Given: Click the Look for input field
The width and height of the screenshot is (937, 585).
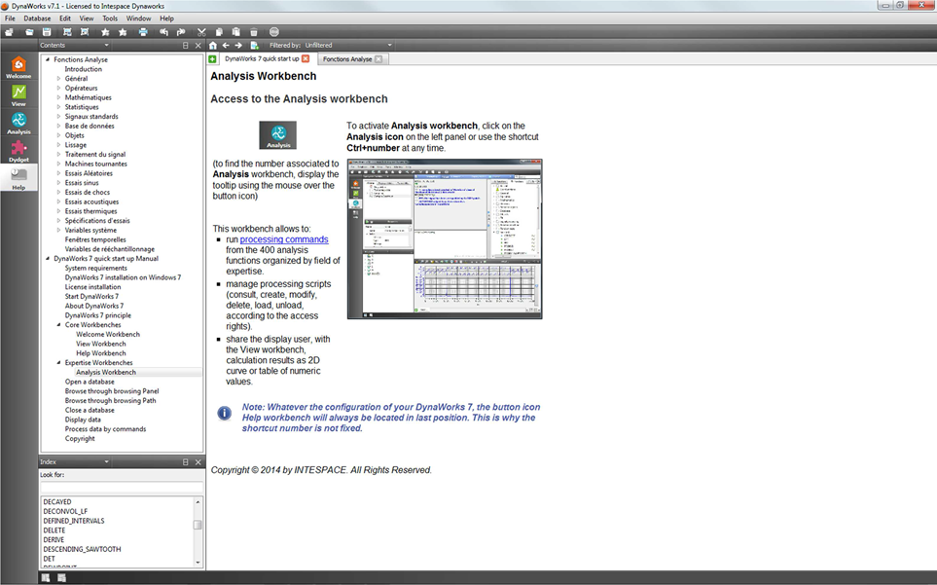Looking at the screenshot, I should coord(121,487).
